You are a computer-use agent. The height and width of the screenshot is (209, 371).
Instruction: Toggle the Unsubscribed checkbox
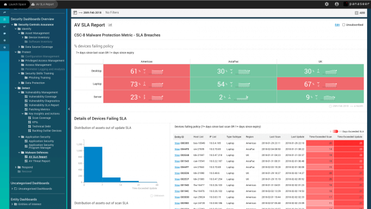click(344, 25)
